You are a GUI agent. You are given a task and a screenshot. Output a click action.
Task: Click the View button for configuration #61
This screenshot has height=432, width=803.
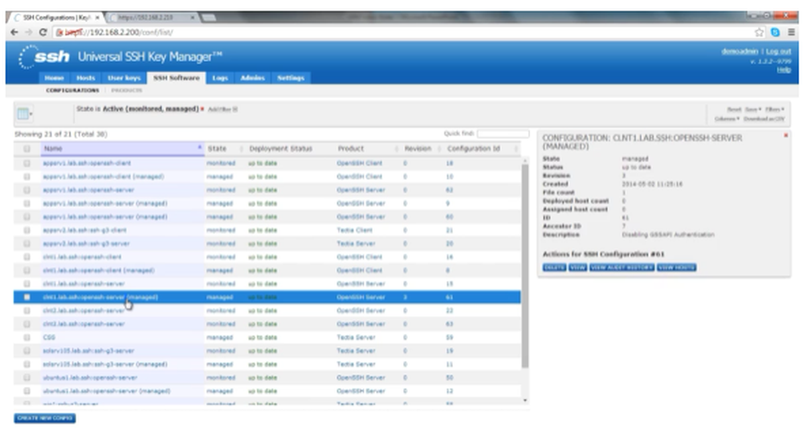[x=577, y=267]
